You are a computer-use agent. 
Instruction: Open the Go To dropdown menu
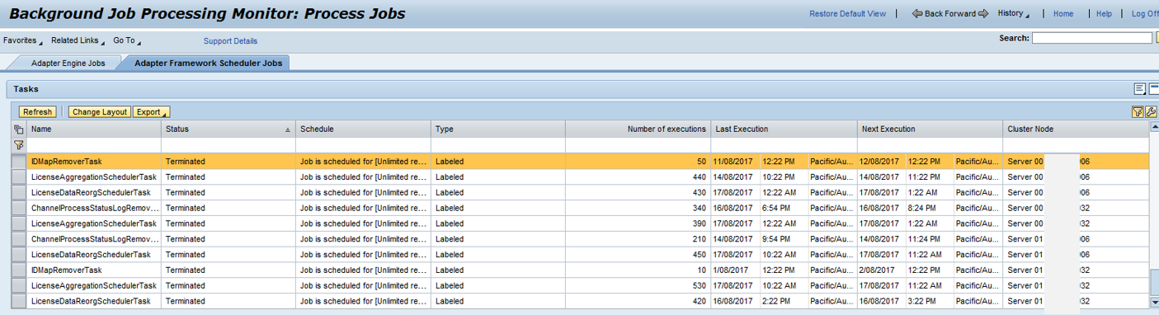coord(127,40)
